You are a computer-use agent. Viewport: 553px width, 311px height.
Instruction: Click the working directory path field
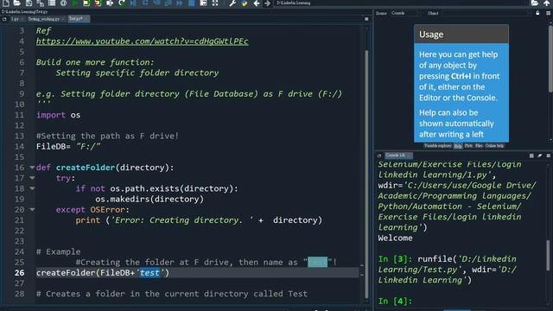pyautogui.click(x=401, y=3)
